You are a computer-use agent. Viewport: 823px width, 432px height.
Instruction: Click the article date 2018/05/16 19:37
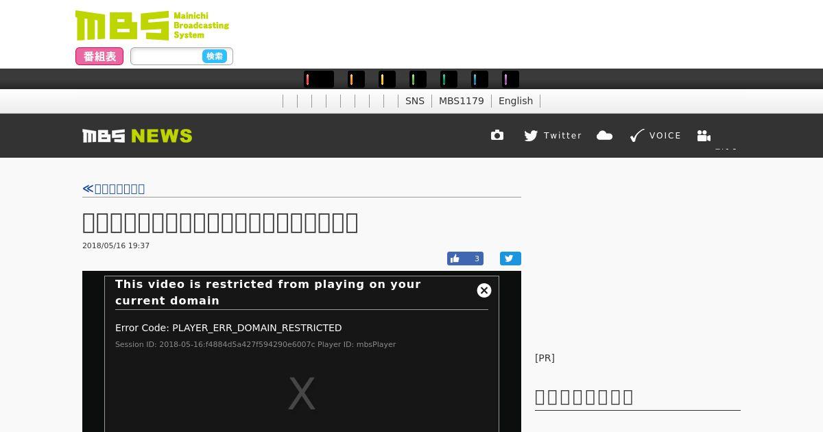pos(116,245)
